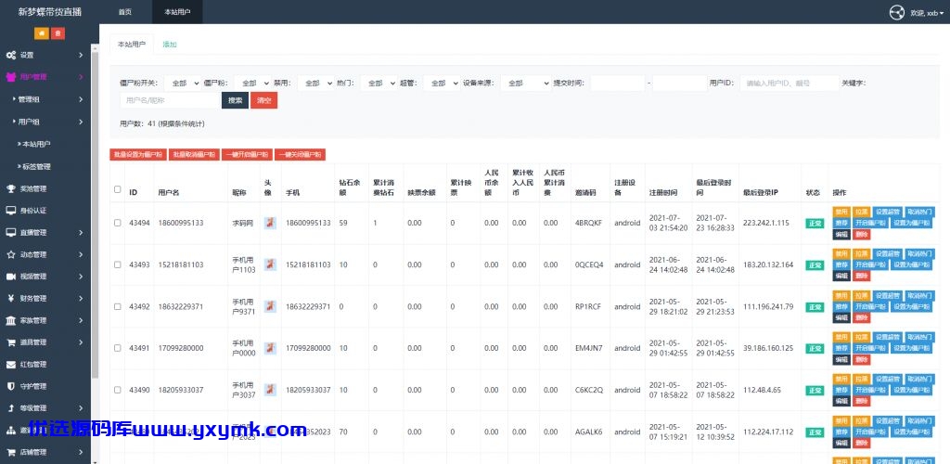This screenshot has height=464, width=950.
Task: Click avatar thumbnail of user 43492
Action: click(x=270, y=306)
